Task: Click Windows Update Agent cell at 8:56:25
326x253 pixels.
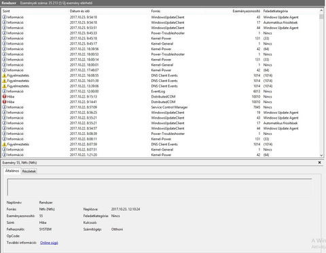Action: [x=280, y=113]
